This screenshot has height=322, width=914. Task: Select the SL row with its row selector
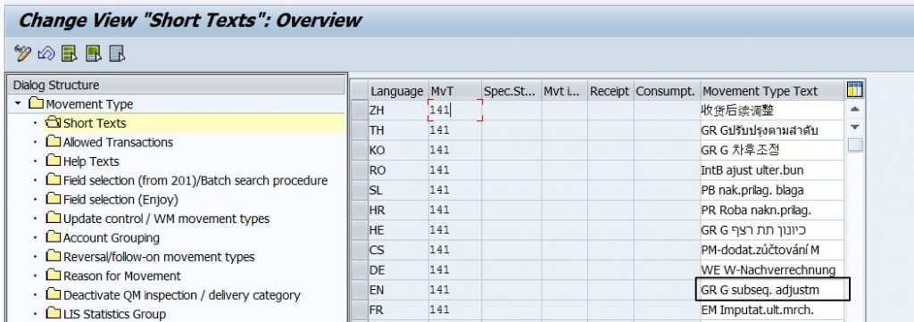360,190
